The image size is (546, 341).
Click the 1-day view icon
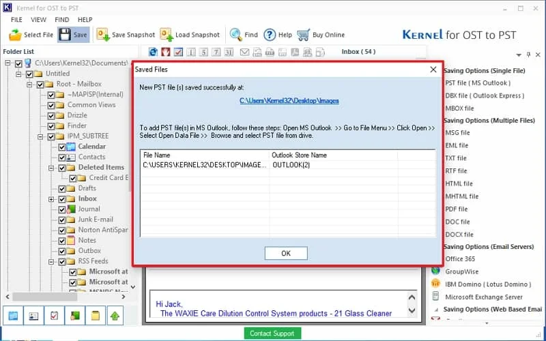(x=191, y=53)
